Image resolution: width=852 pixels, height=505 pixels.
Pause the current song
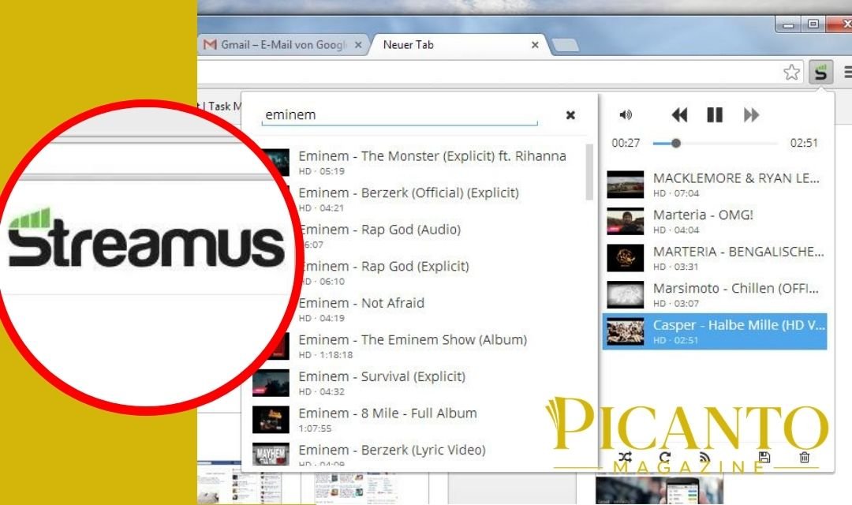715,114
